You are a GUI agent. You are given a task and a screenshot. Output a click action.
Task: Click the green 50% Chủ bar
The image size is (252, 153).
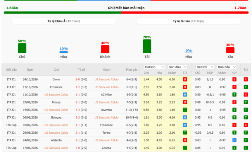22,48
